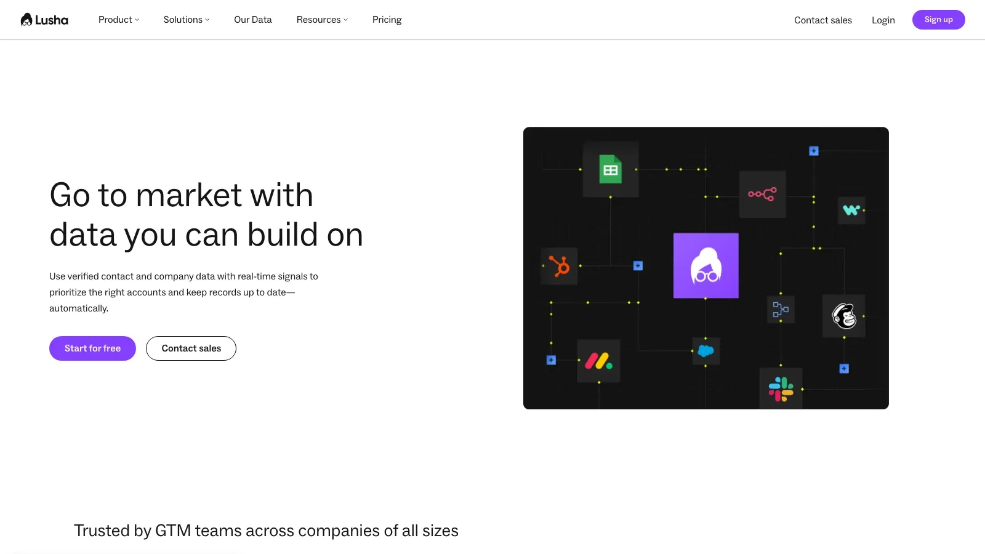
Task: Click the Sign up button
Action: (938, 20)
